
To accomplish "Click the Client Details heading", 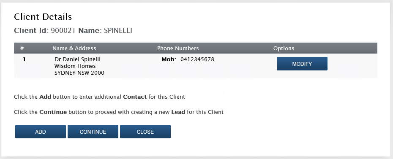I will [43, 17].
